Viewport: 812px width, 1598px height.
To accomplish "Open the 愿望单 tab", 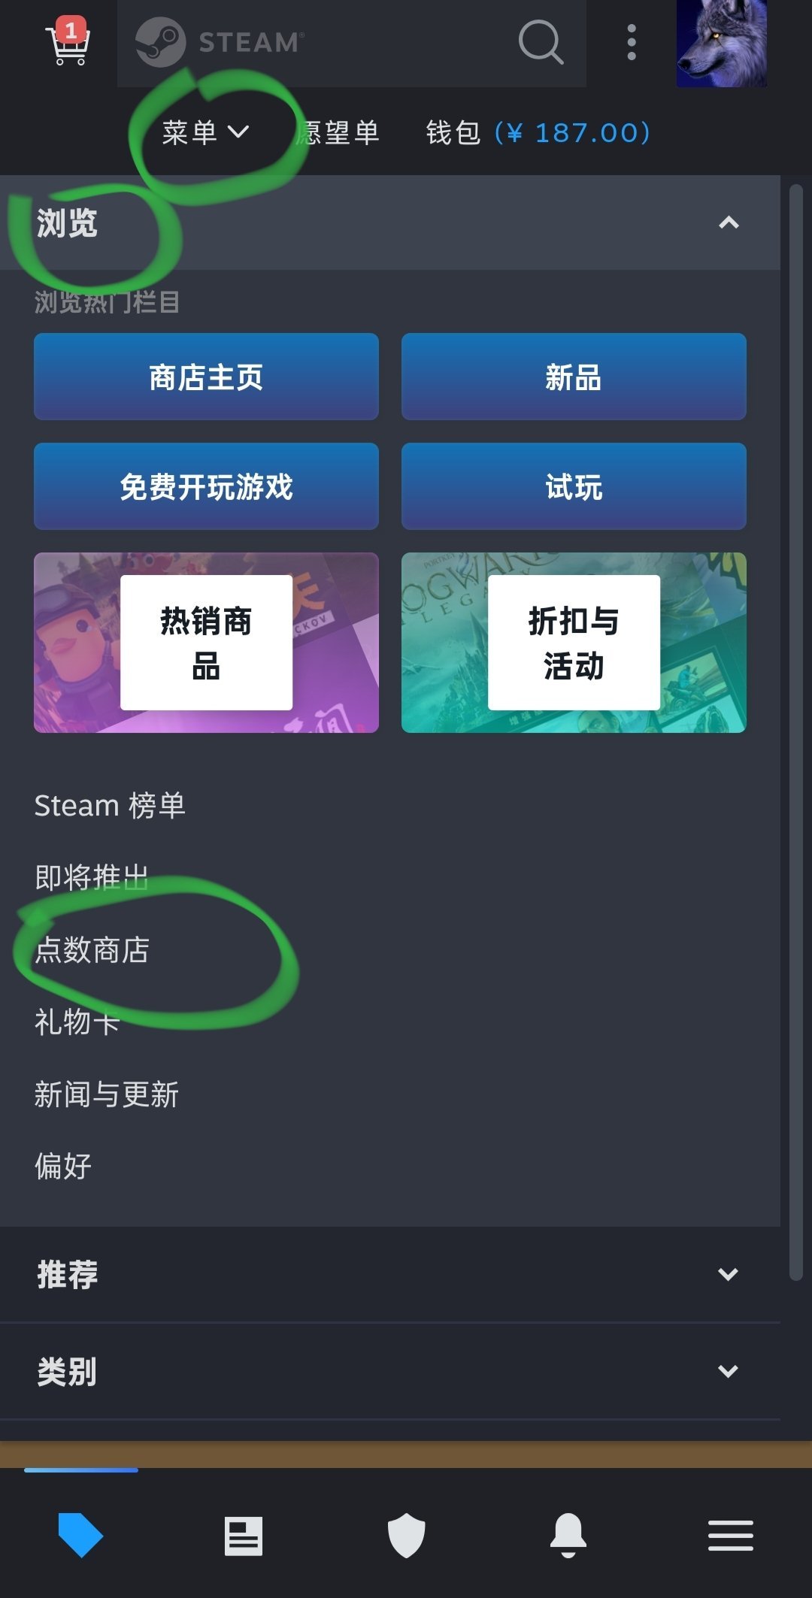I will (338, 132).
